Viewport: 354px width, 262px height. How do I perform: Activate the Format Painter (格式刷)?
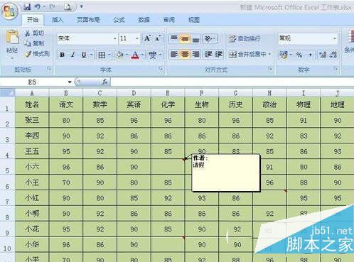(x=37, y=54)
